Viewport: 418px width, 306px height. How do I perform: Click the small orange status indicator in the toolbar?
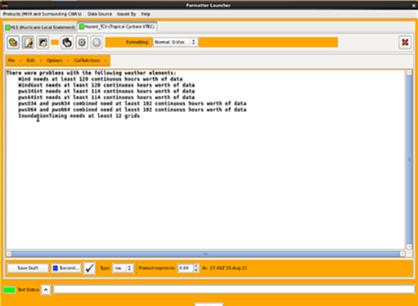click(x=55, y=43)
